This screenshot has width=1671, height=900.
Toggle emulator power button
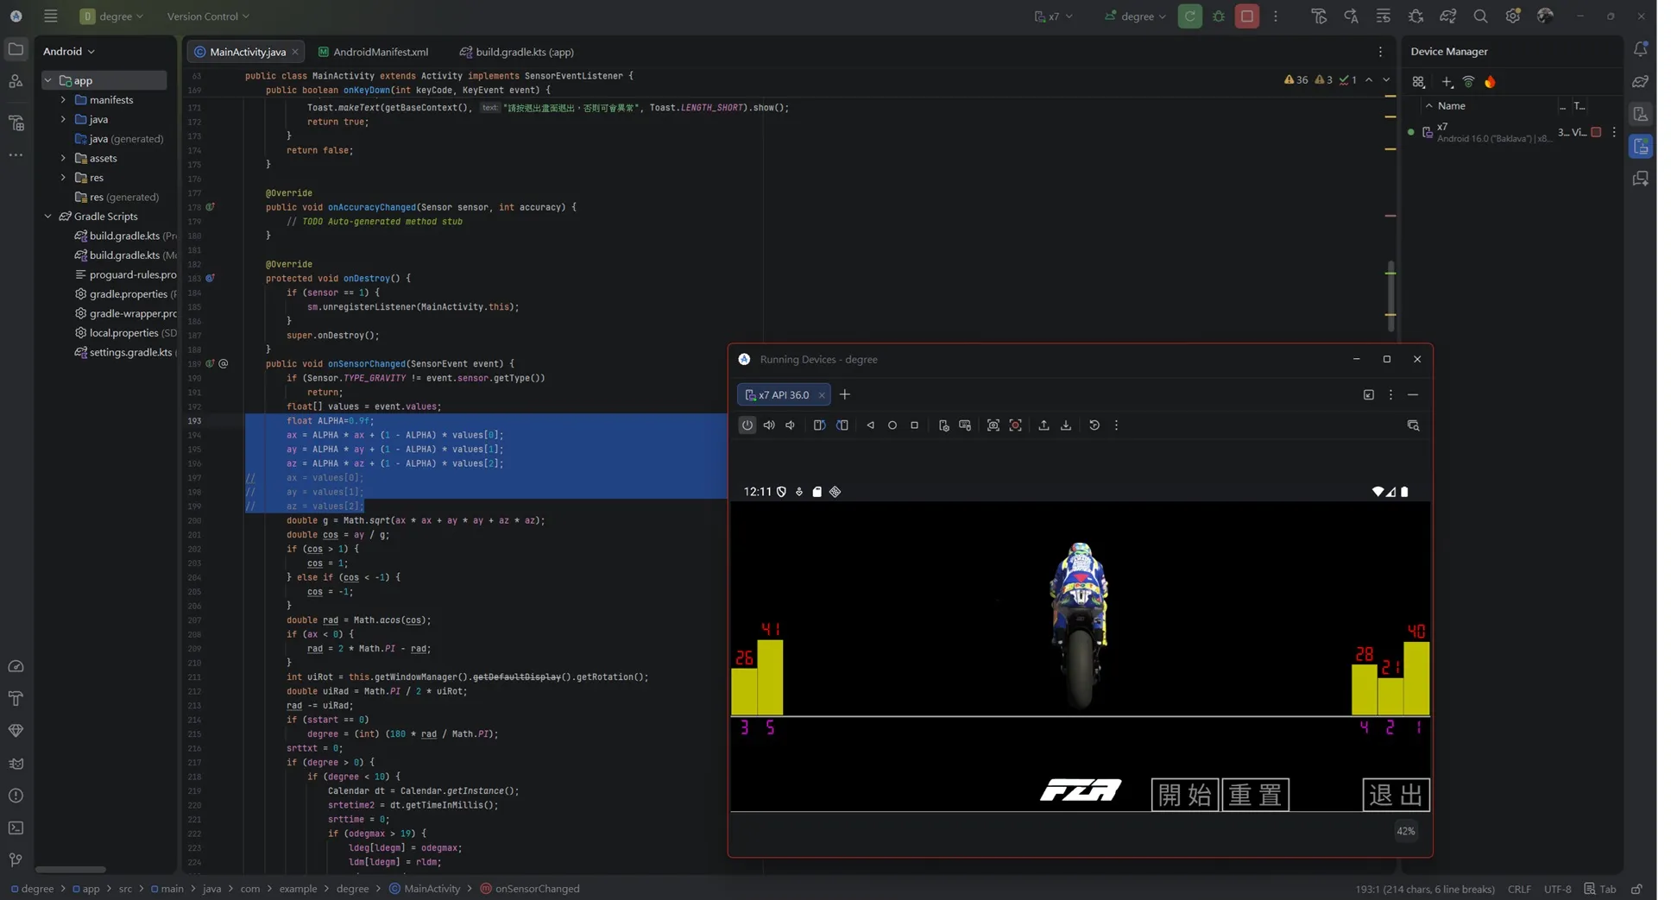click(747, 425)
